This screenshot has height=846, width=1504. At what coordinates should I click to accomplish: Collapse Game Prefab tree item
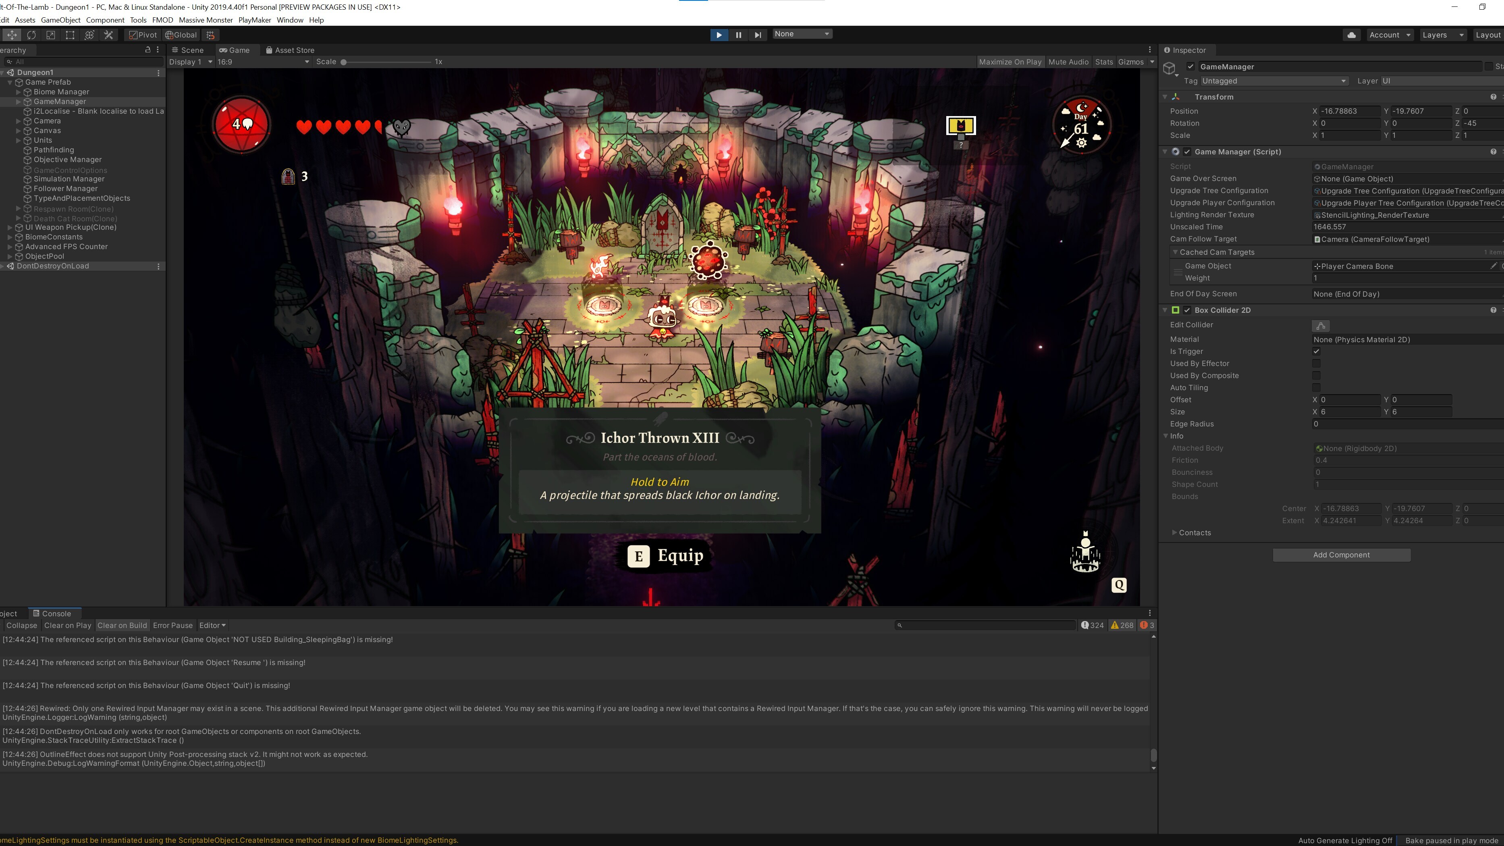click(x=10, y=82)
